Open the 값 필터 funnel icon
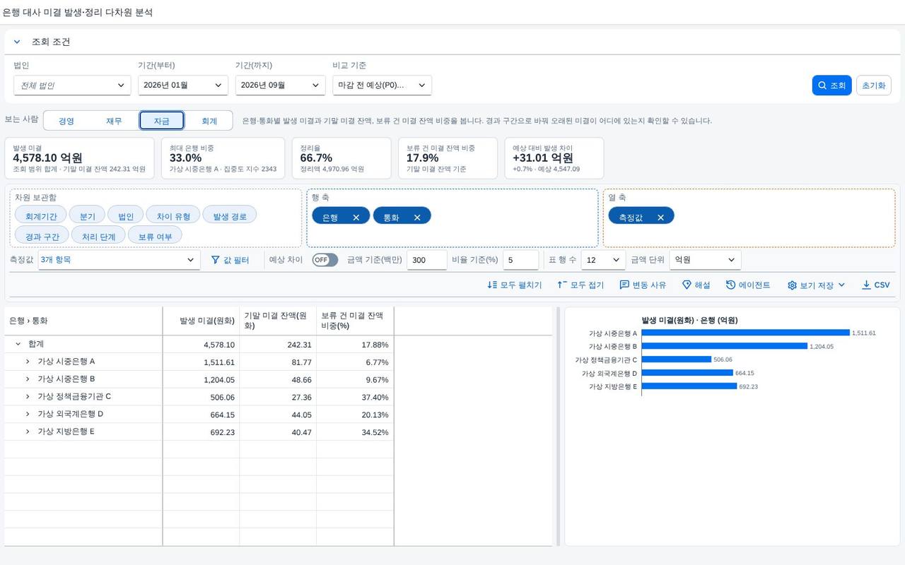This screenshot has width=905, height=565. [x=216, y=260]
